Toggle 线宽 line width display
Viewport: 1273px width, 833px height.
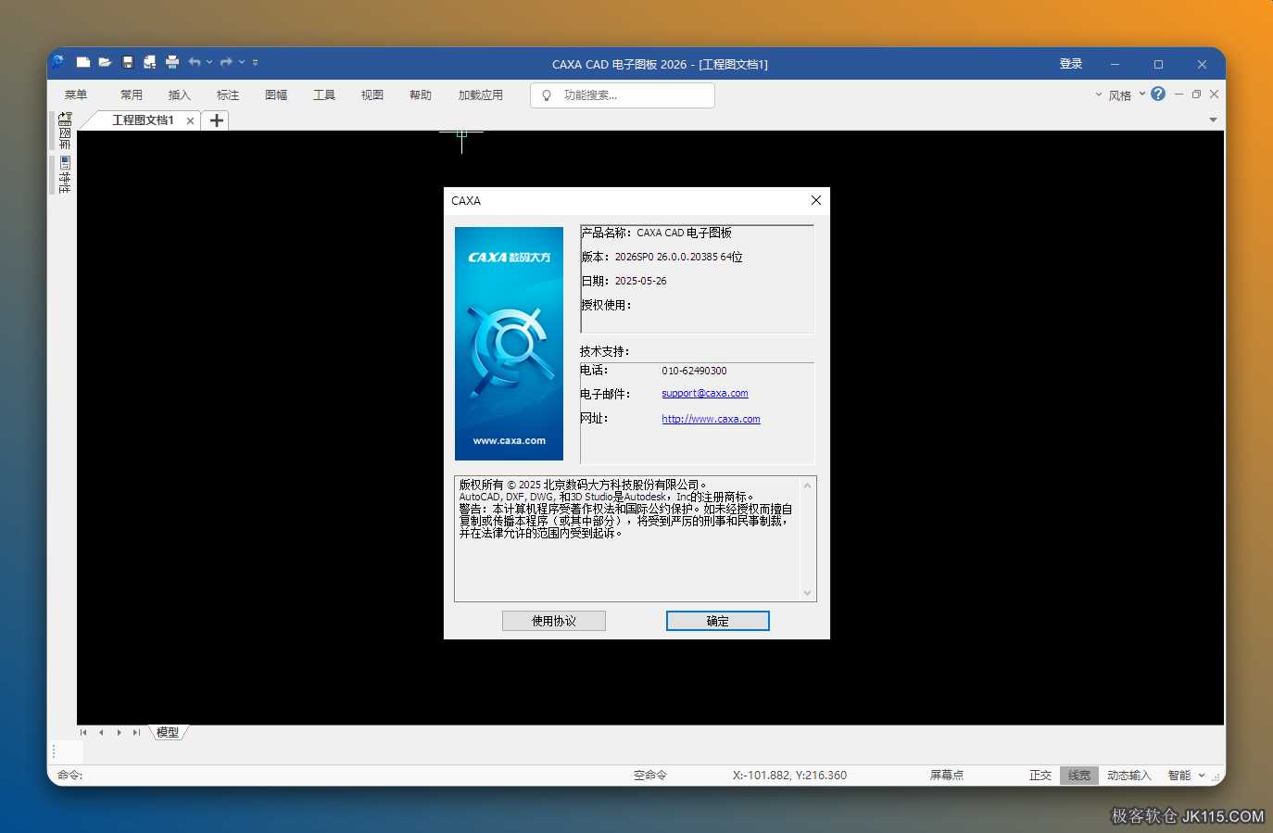[x=1079, y=776]
